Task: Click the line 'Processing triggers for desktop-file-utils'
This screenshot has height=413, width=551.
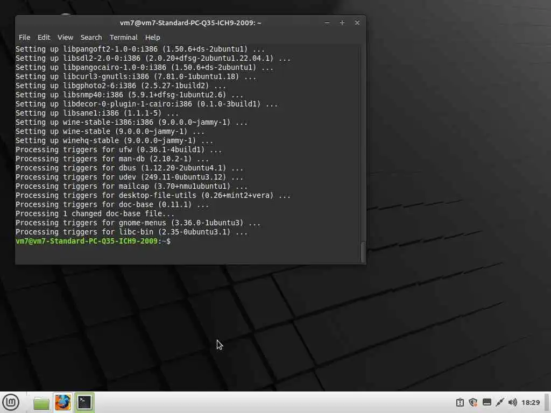Action: pos(153,195)
